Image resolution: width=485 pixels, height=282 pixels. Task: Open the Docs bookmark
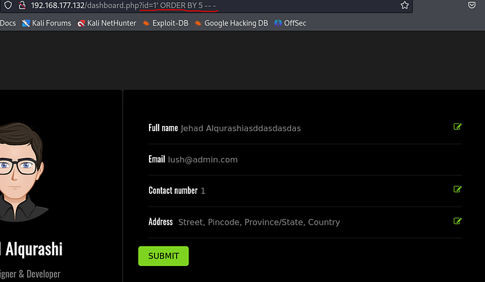pyautogui.click(x=8, y=23)
